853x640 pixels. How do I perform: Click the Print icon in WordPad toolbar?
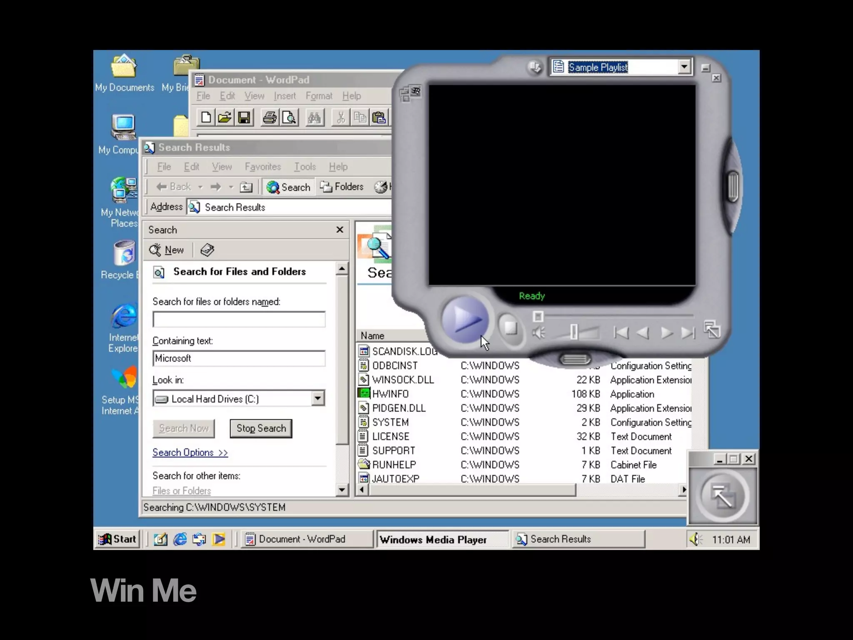(269, 117)
